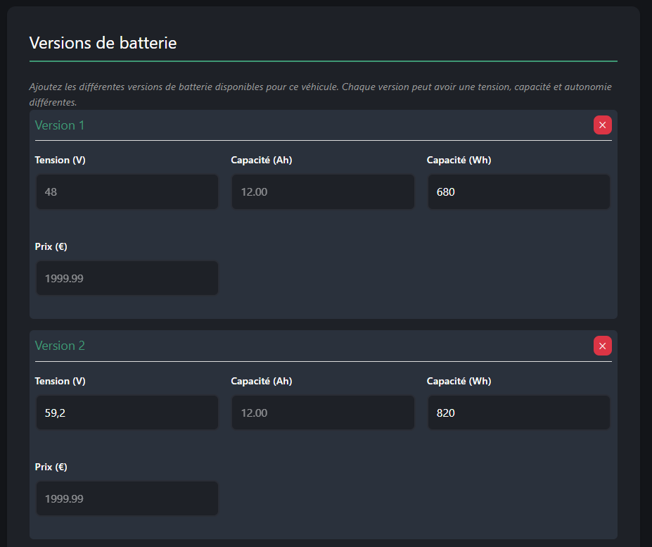Edit the Version 2 Tension value 59,2
The width and height of the screenshot is (652, 547).
pyautogui.click(x=127, y=413)
